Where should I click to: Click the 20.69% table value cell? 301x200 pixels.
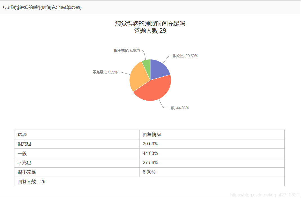pyautogui.click(x=212, y=144)
